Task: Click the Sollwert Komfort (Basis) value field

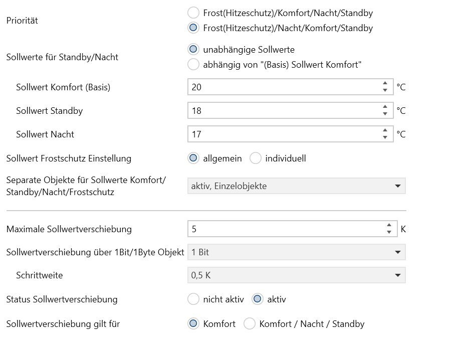Action: (284, 87)
